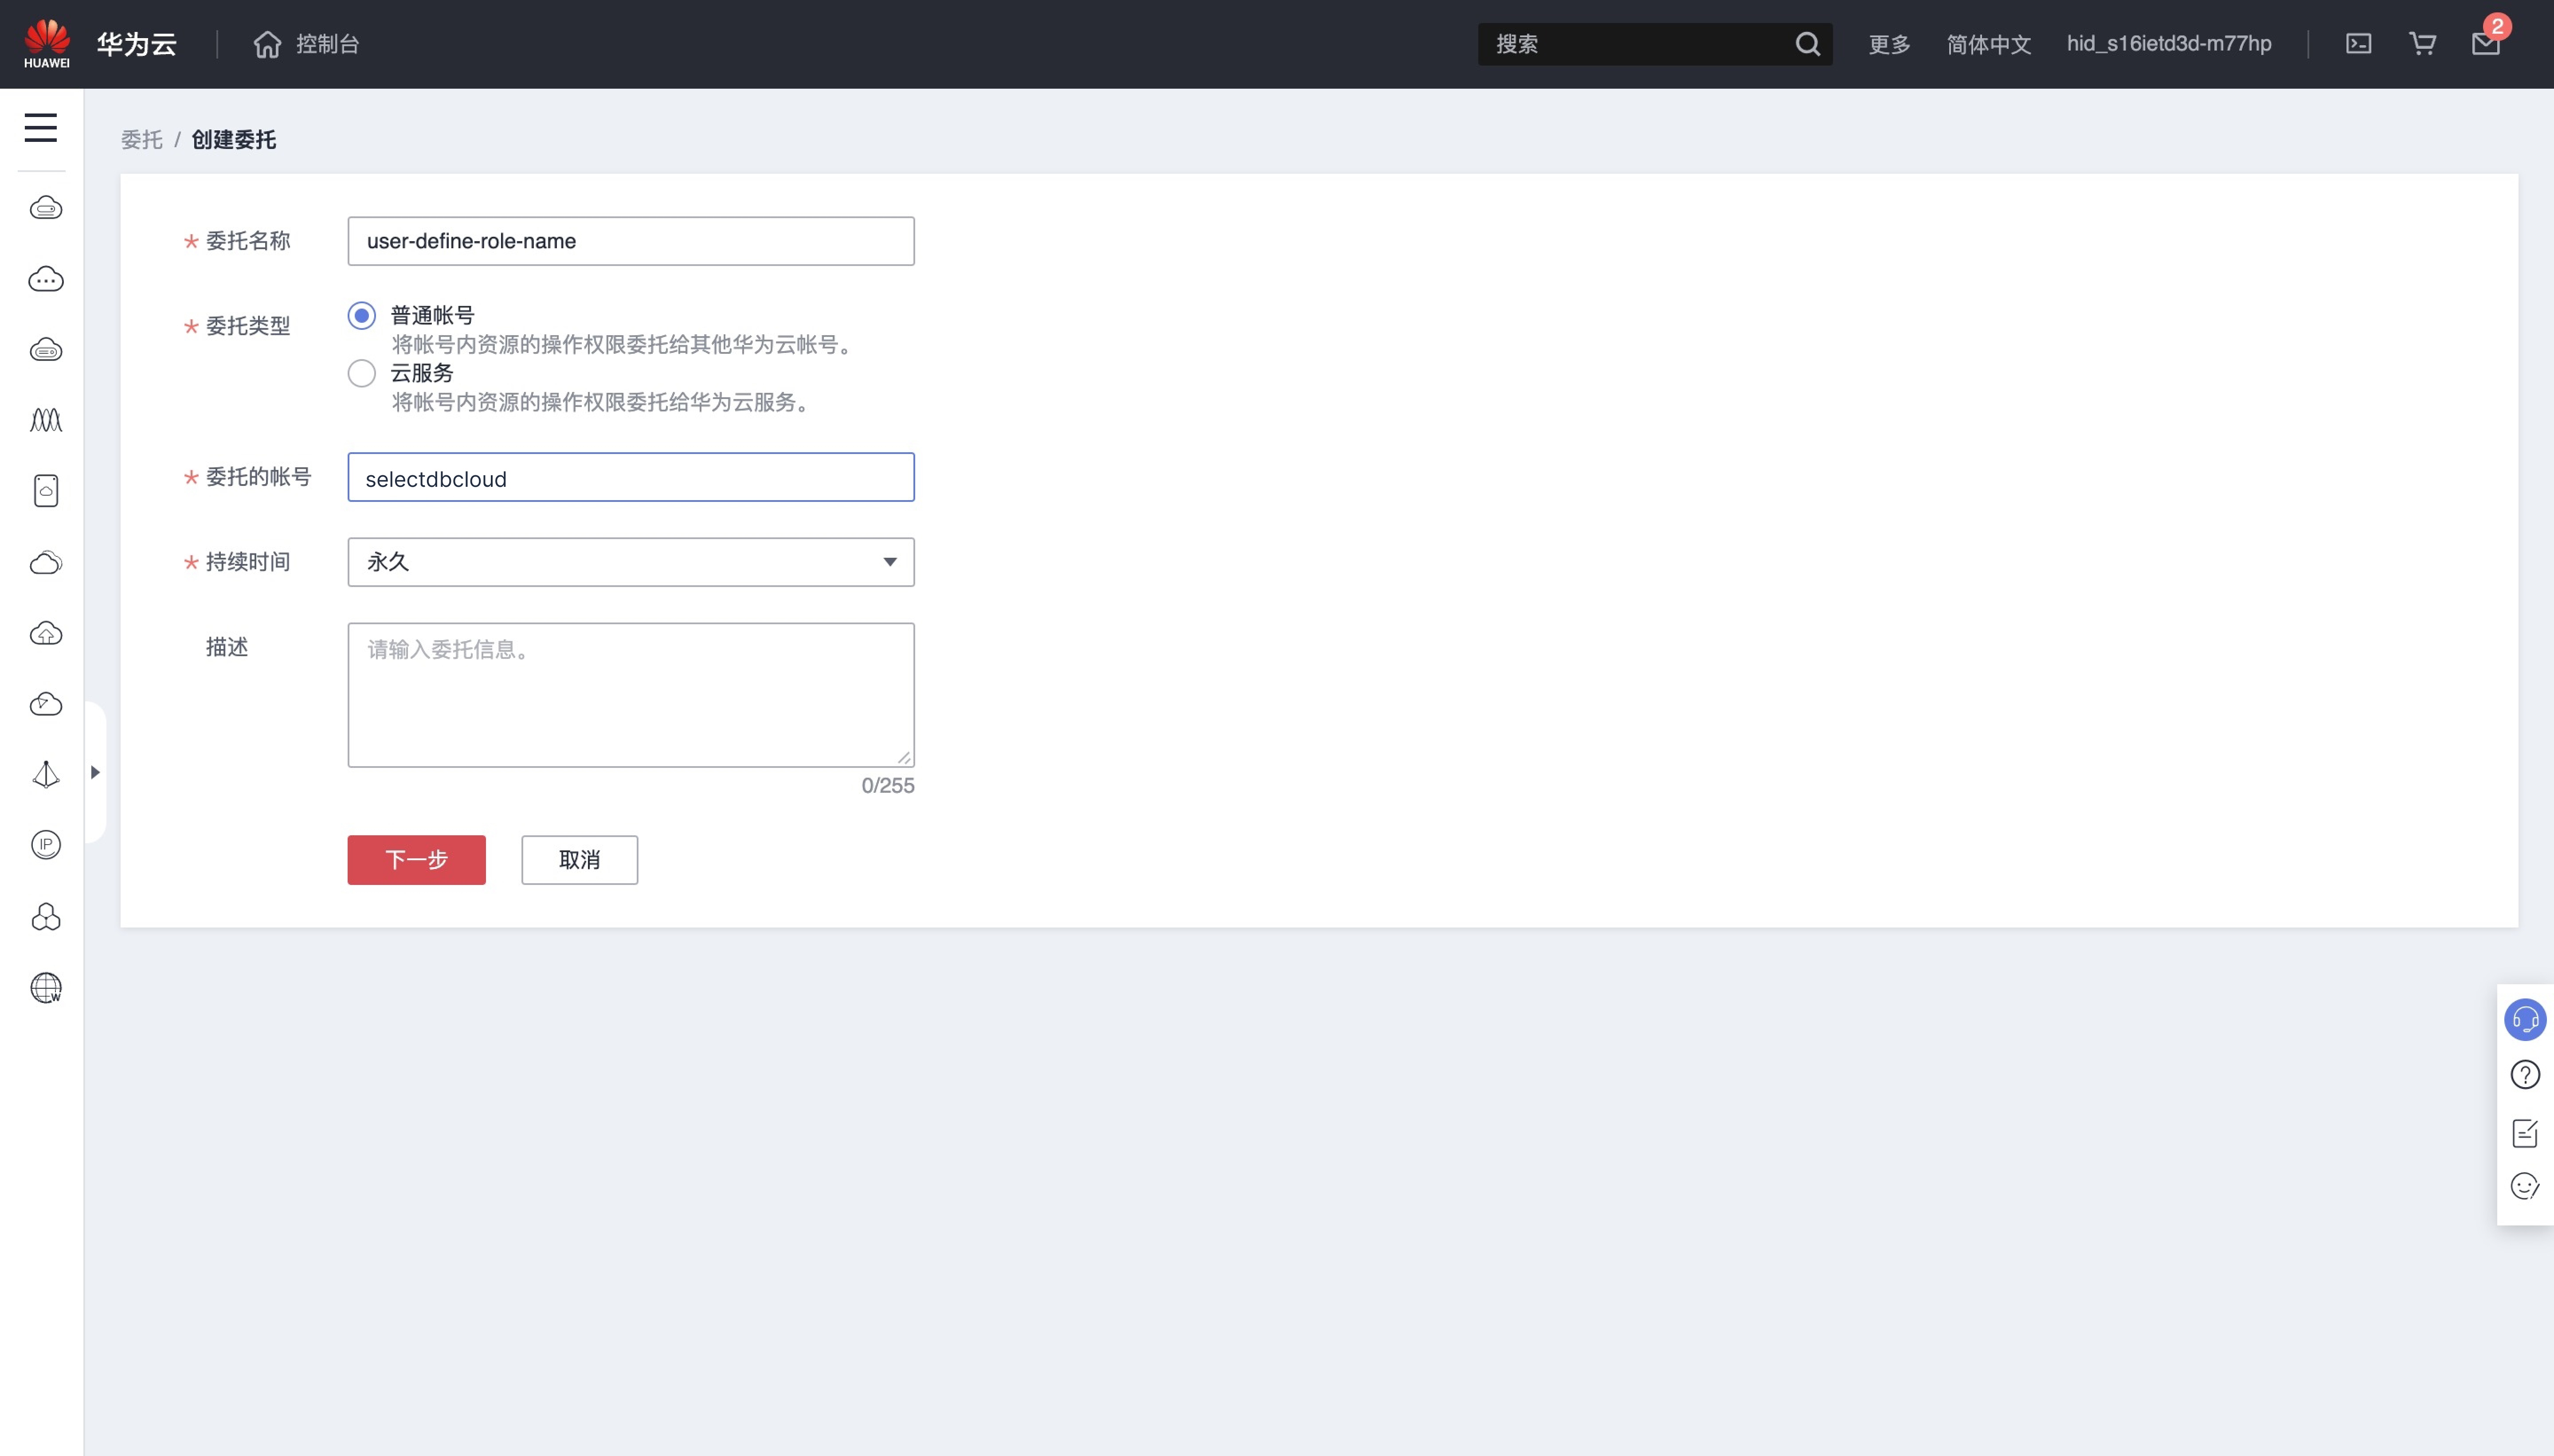Open the 更多 menu in header

(x=1889, y=44)
